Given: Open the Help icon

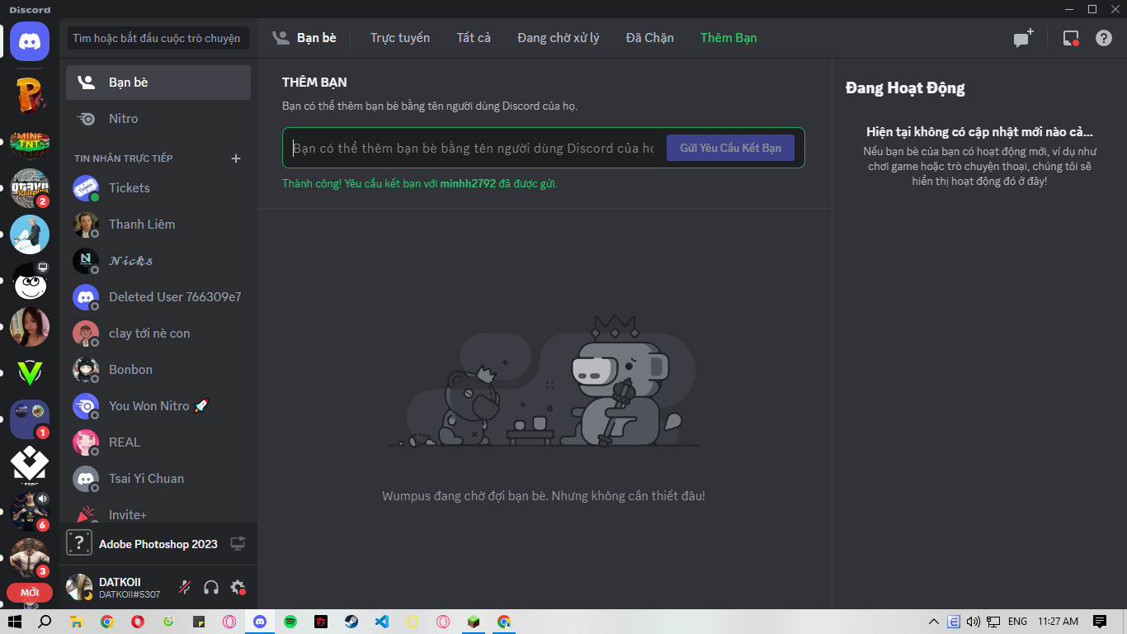Looking at the screenshot, I should (1104, 38).
